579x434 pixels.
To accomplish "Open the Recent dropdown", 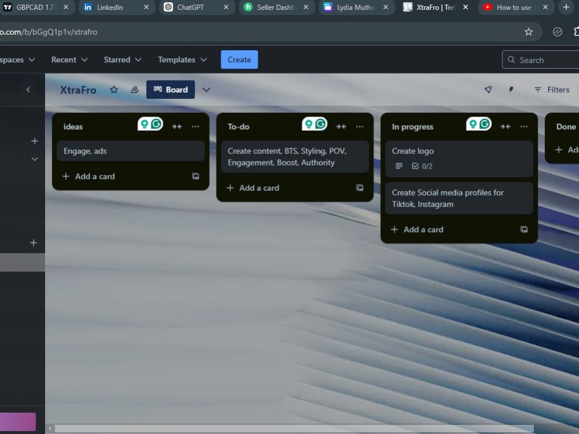I will tap(69, 60).
